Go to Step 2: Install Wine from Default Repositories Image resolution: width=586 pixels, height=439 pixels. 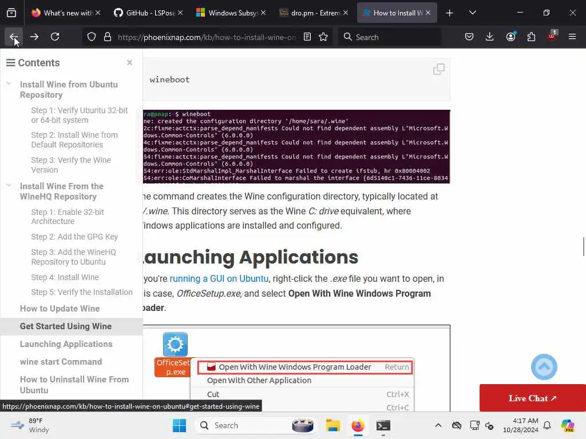[74, 140]
